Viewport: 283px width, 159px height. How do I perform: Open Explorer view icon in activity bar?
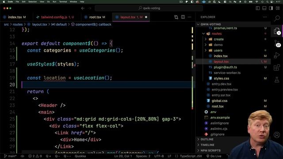click(277, 31)
